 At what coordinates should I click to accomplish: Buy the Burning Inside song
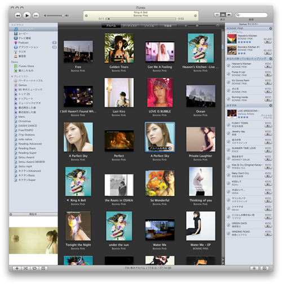[268, 100]
